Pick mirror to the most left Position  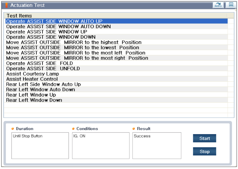(75, 53)
